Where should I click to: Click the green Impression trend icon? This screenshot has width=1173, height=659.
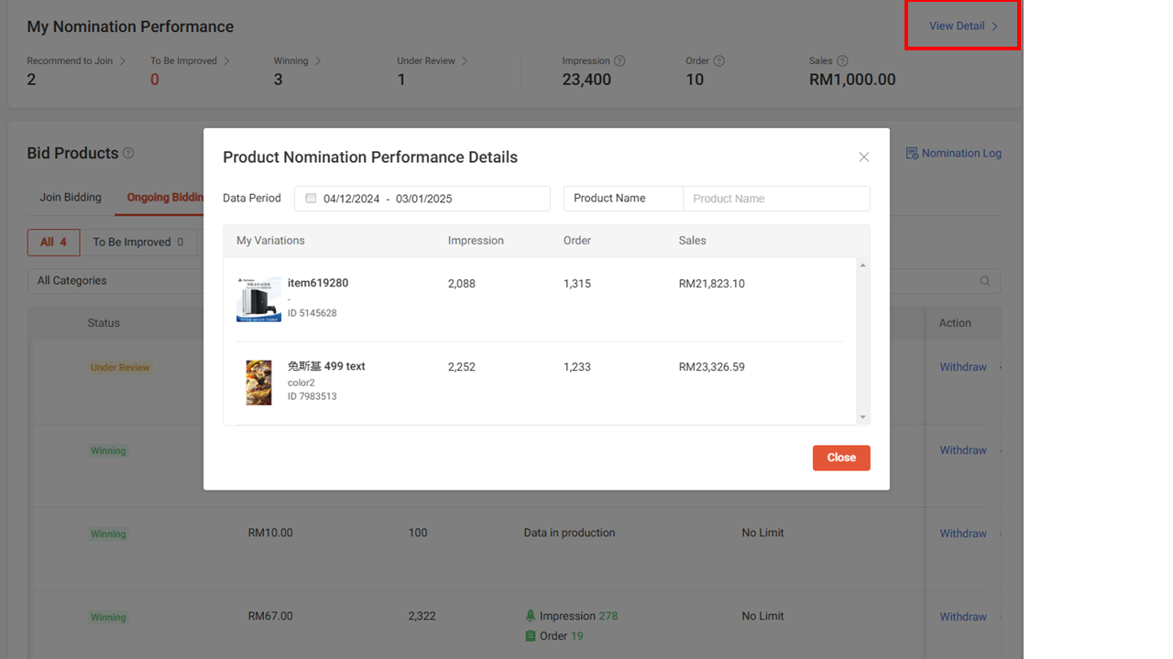531,615
